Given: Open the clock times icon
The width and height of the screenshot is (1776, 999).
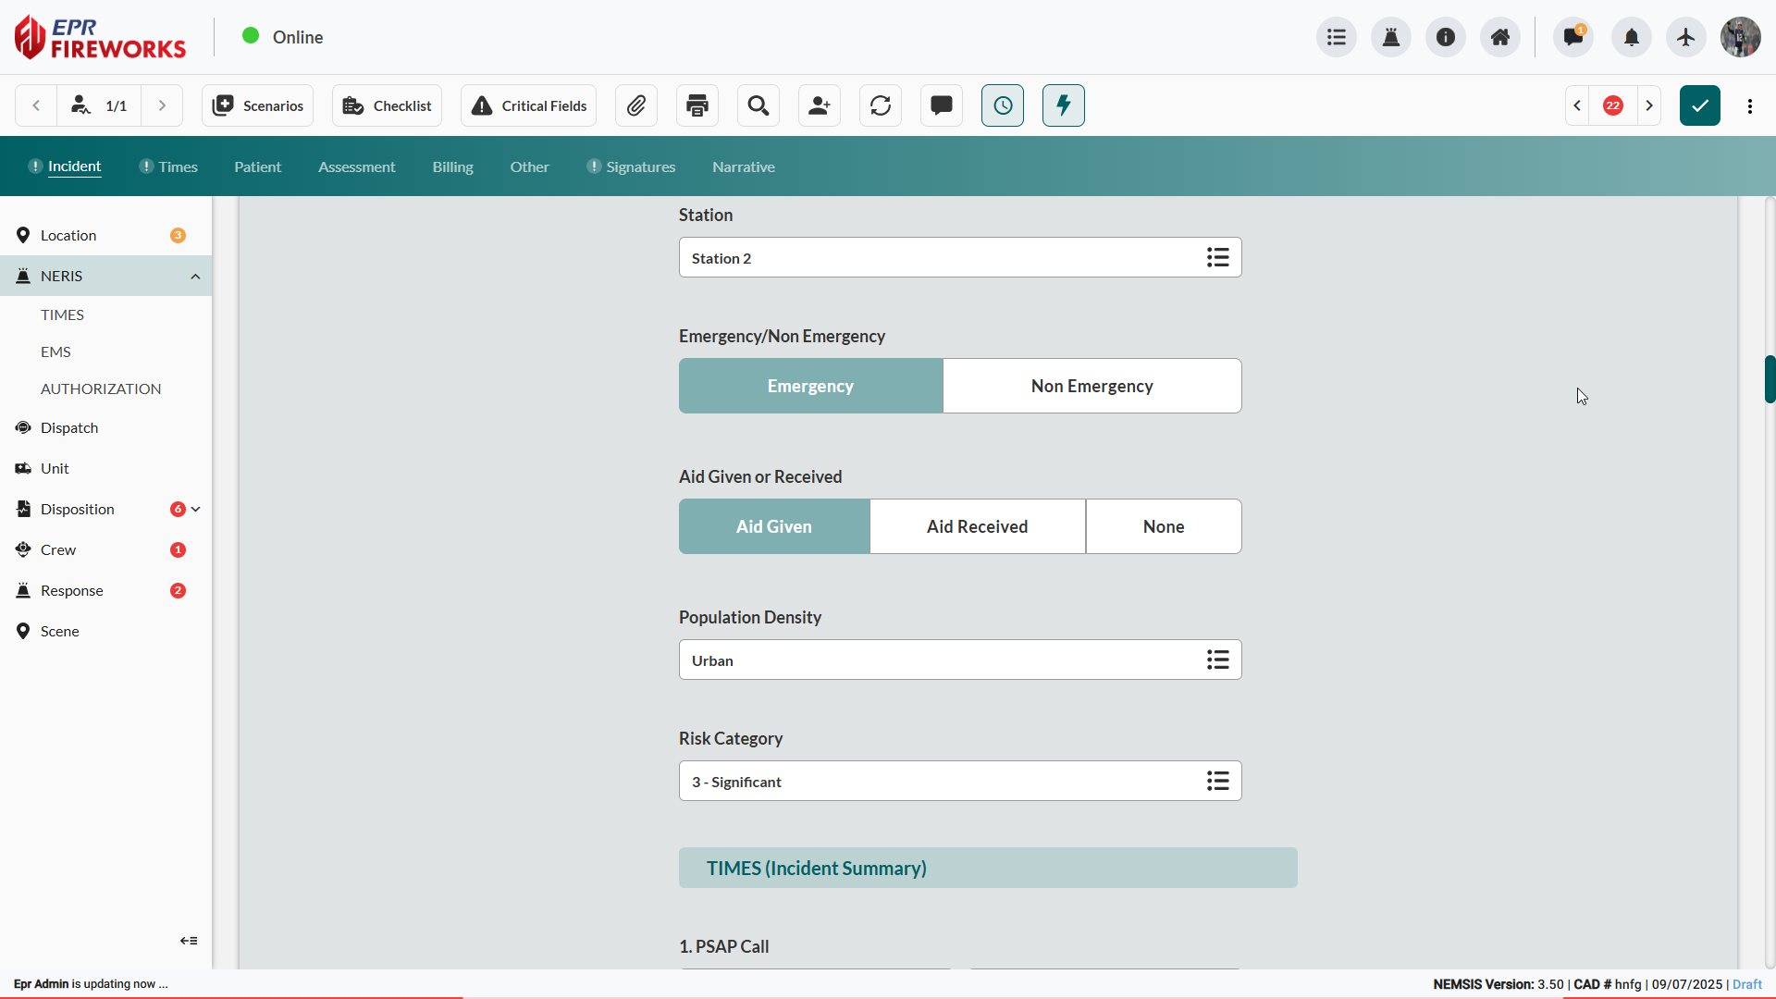Looking at the screenshot, I should (x=1003, y=105).
